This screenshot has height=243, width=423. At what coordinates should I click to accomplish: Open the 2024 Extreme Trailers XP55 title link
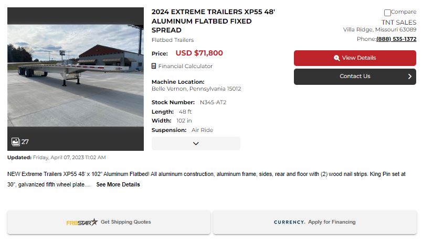pyautogui.click(x=213, y=21)
